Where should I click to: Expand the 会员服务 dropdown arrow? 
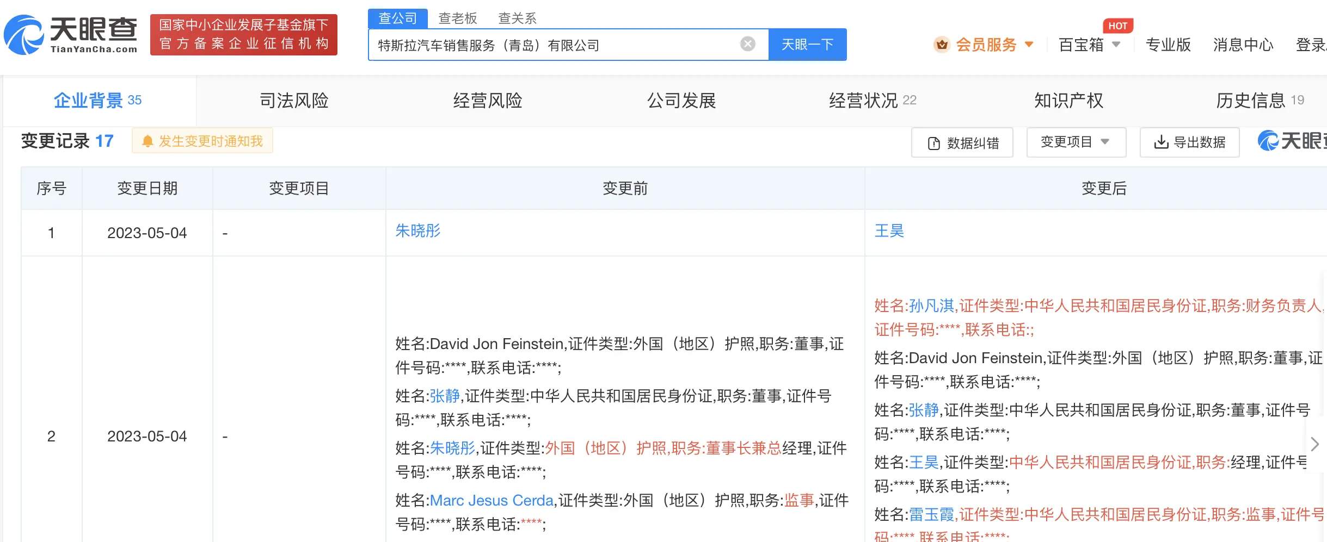[x=1029, y=45]
